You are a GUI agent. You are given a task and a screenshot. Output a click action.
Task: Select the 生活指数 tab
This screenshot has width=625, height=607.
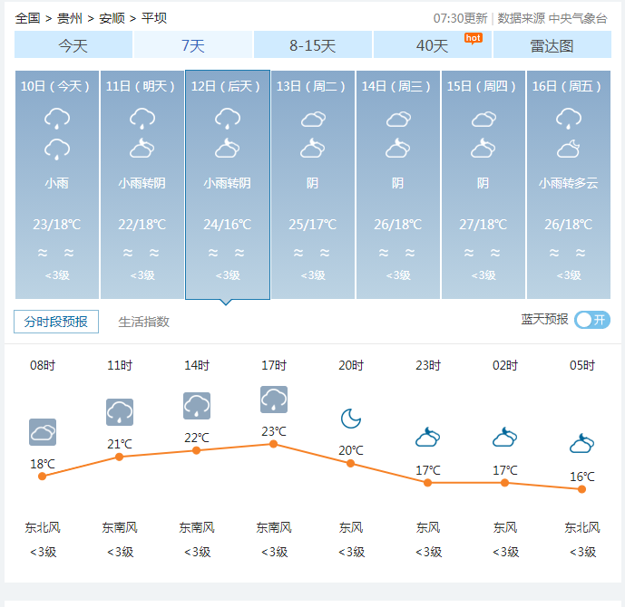pyautogui.click(x=143, y=322)
